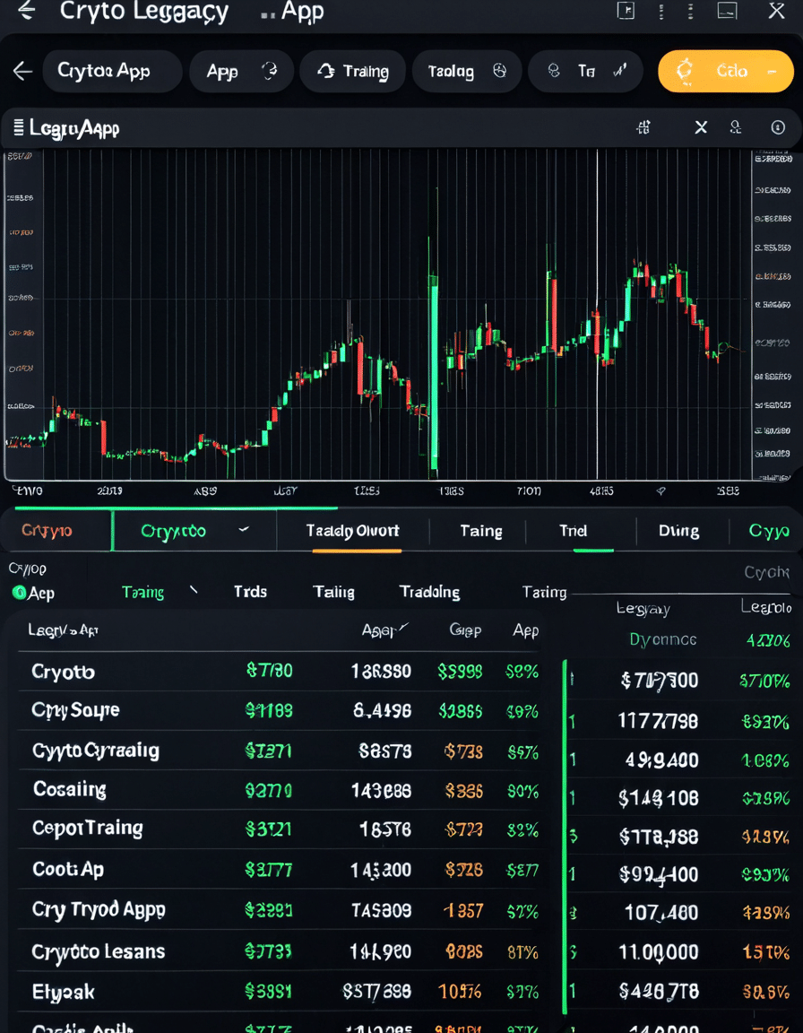Select the Cooti Ap row name
The height and width of the screenshot is (1033, 803).
pos(68,870)
